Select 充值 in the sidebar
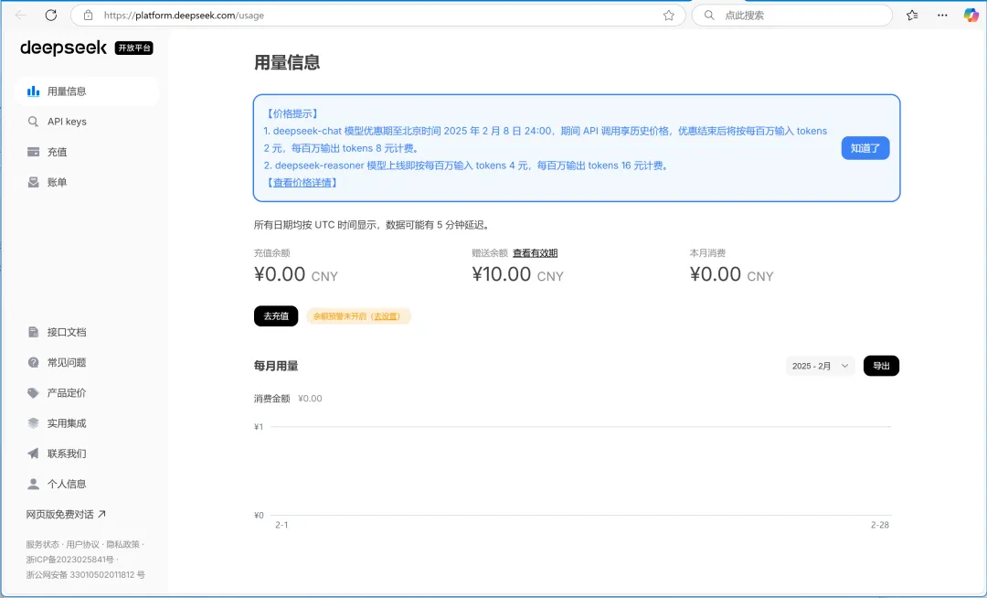 click(87, 152)
